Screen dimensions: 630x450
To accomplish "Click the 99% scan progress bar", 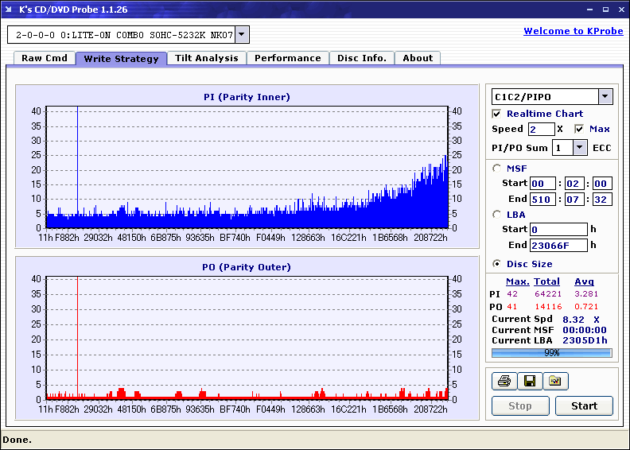I will click(x=551, y=352).
